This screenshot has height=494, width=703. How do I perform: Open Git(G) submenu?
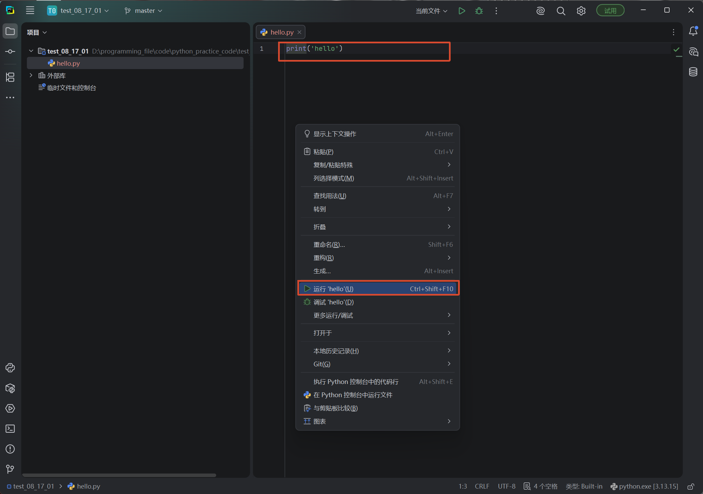pyautogui.click(x=378, y=364)
